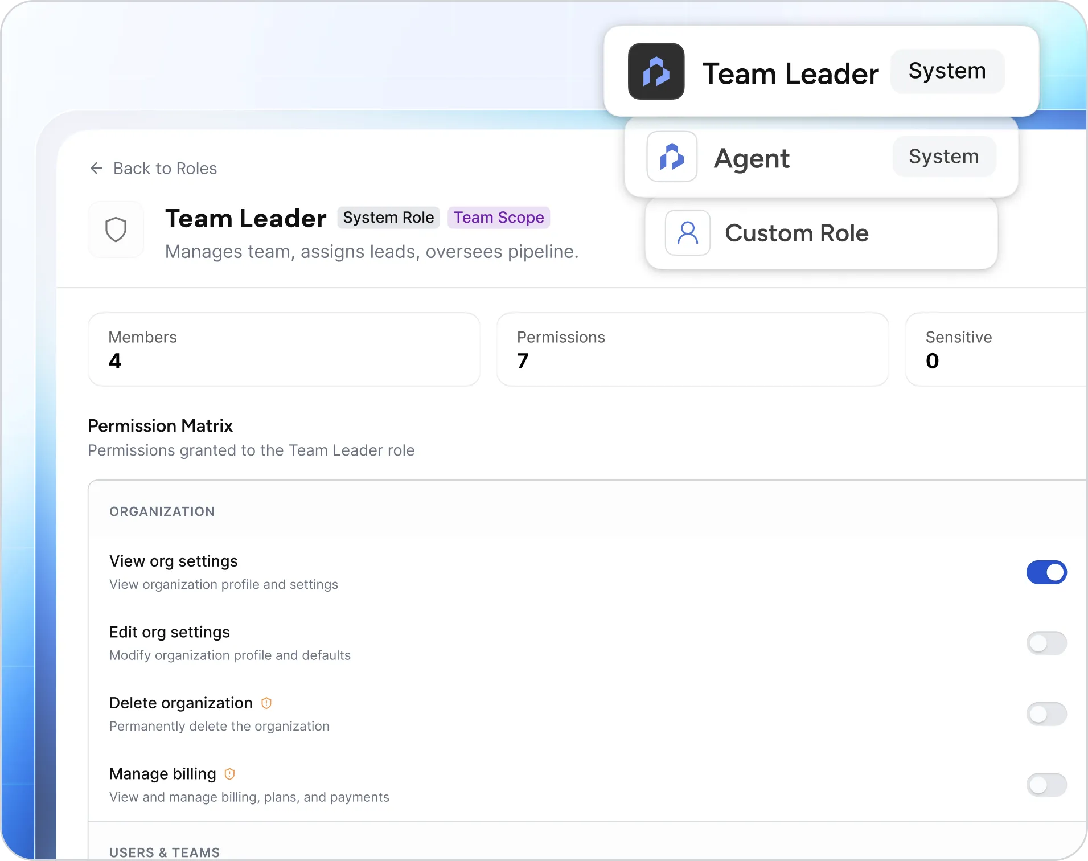Click the shield role icon
Image resolution: width=1088 pixels, height=861 pixels.
(116, 229)
